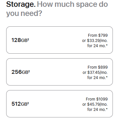Open footnote 2 beside 256GB label
This screenshot has width=120, height=121.
(x=29, y=71)
